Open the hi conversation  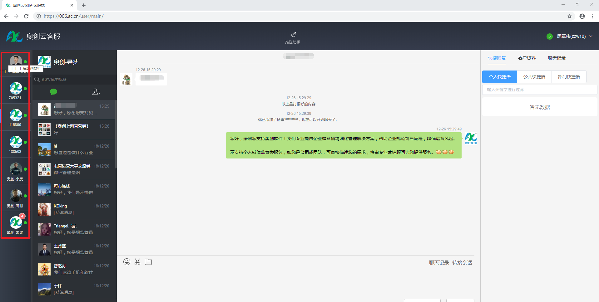[74, 149]
